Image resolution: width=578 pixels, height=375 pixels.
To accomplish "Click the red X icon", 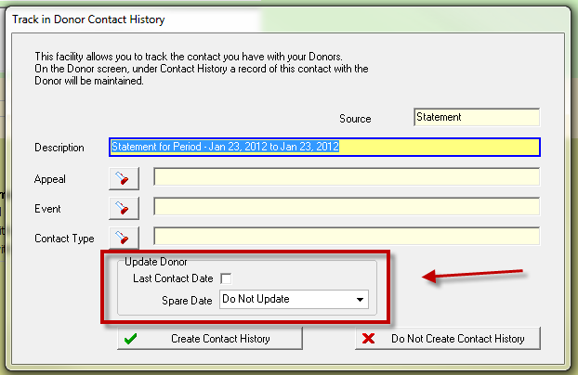I will pyautogui.click(x=369, y=339).
